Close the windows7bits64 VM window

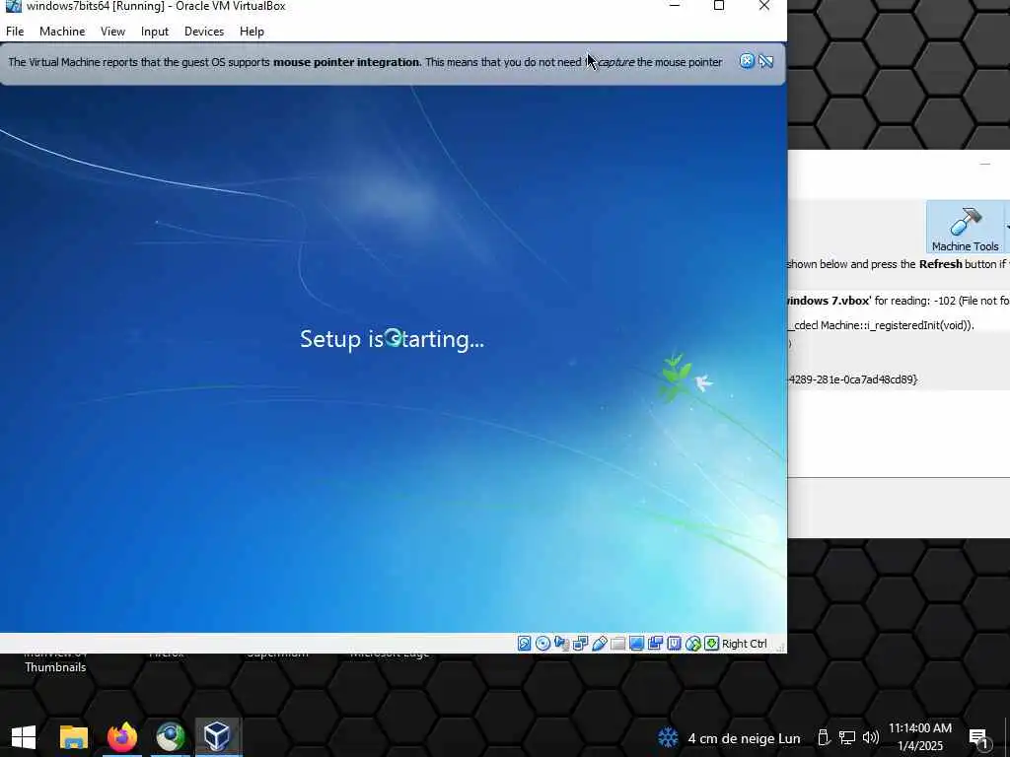click(764, 6)
